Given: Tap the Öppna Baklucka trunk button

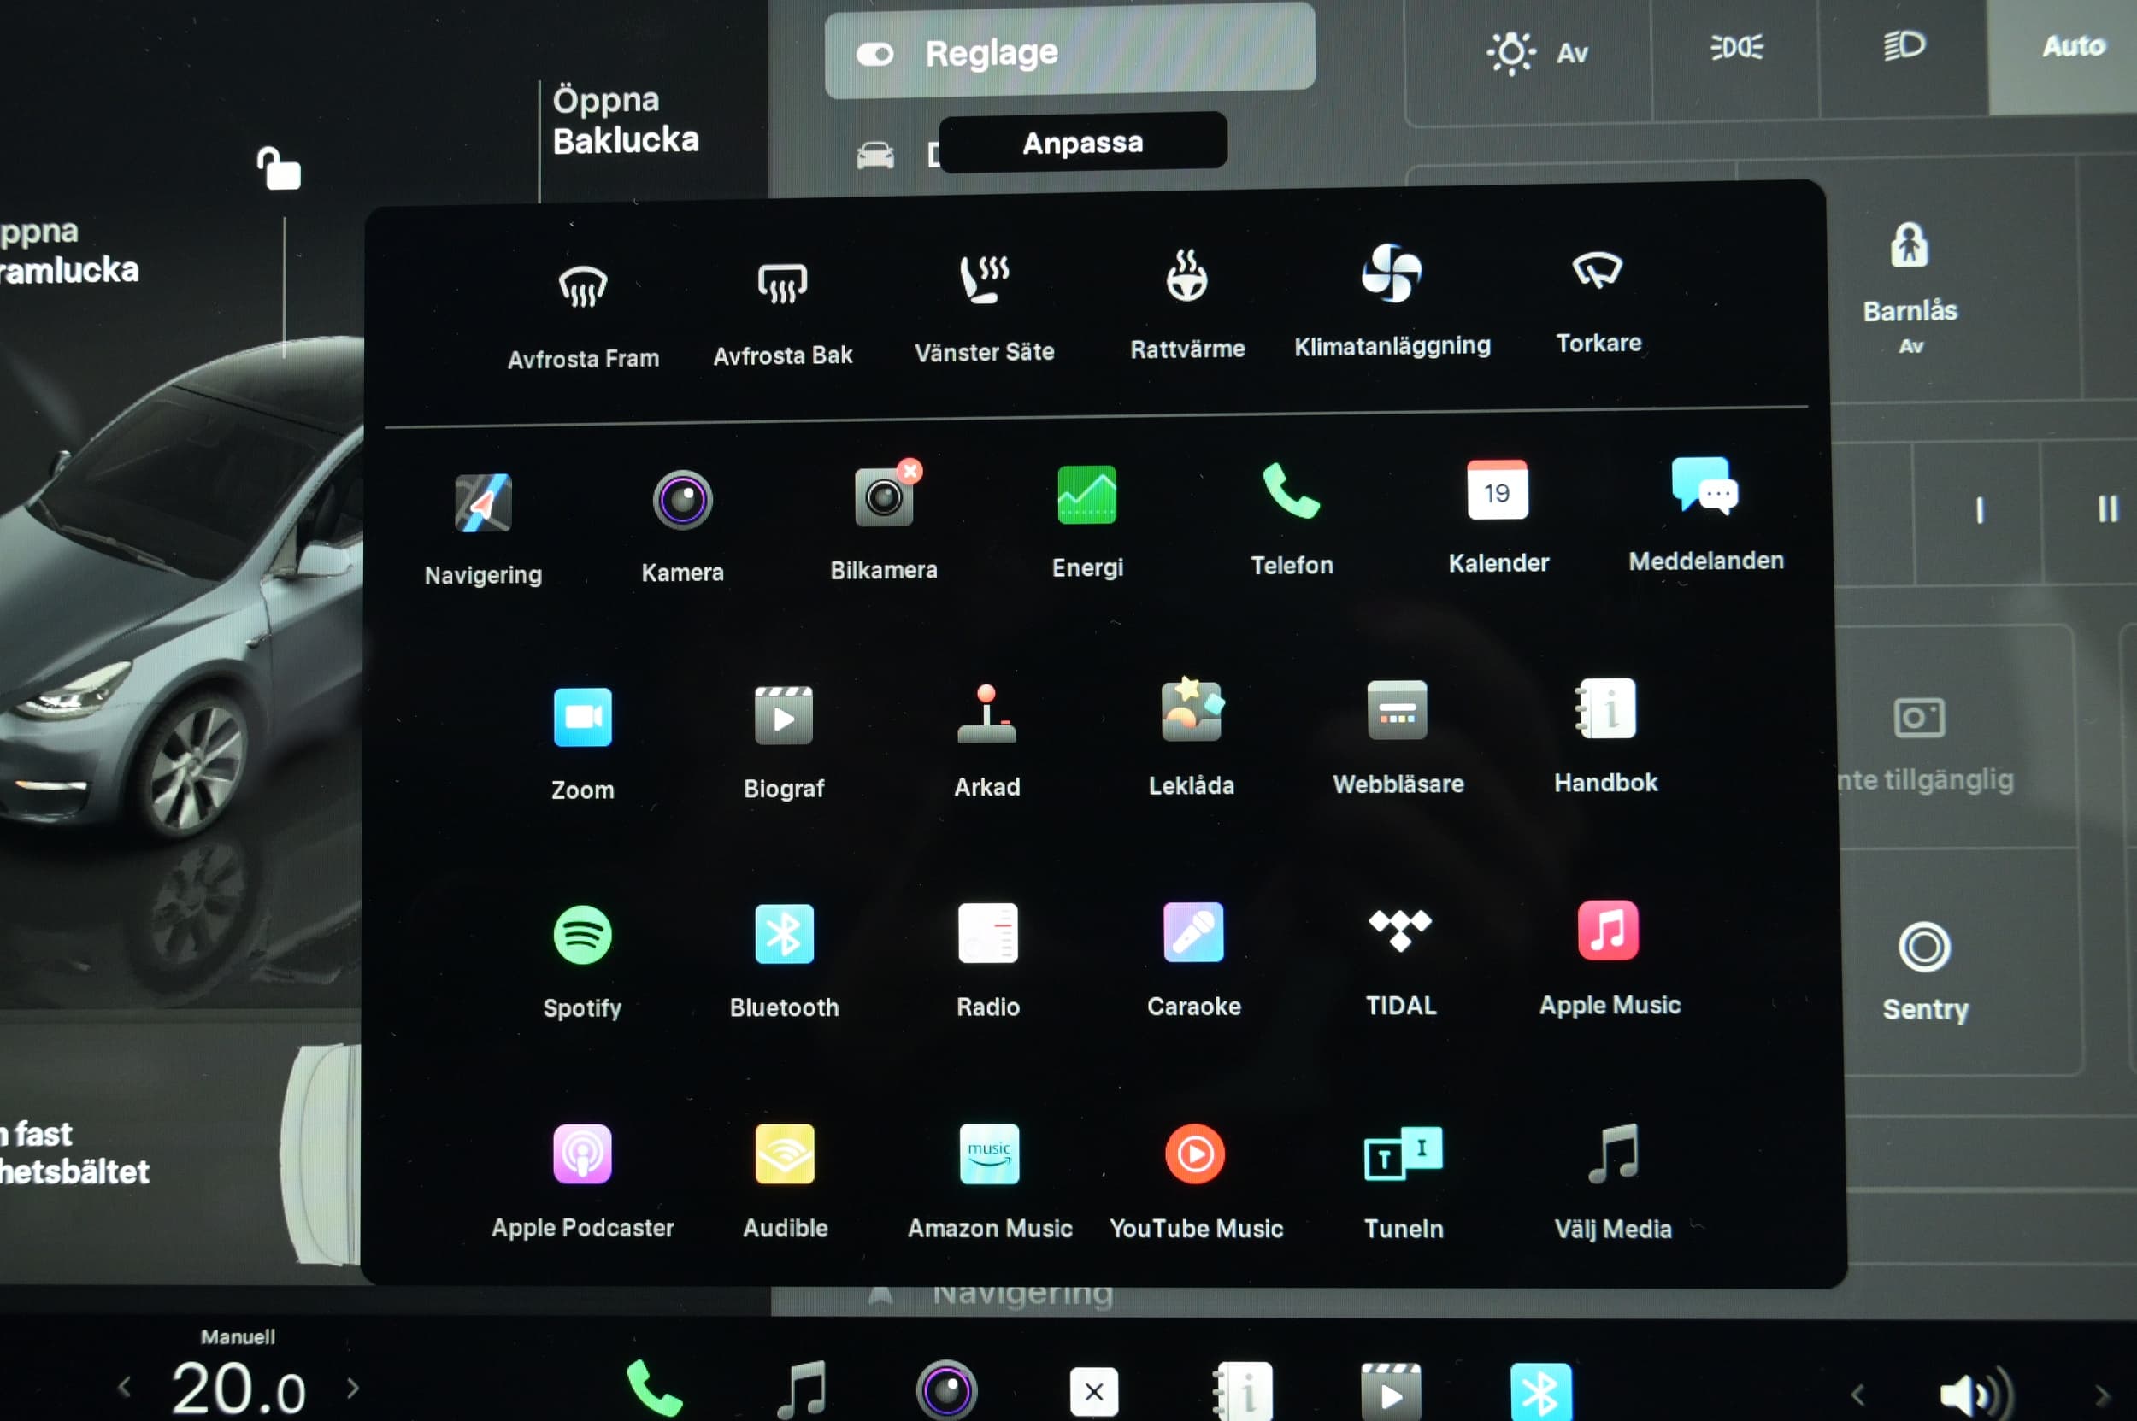Looking at the screenshot, I should coord(626,120).
